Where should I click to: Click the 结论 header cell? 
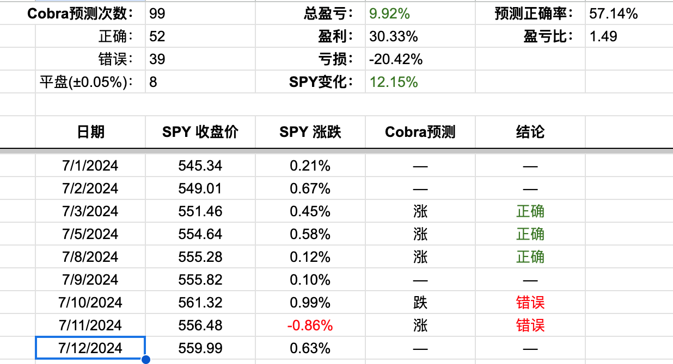tap(530, 131)
